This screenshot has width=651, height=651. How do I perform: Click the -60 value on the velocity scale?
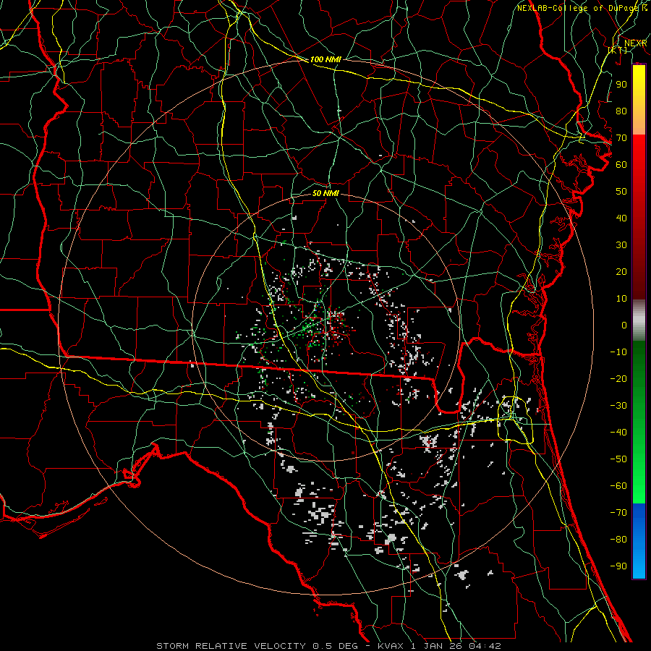click(618, 486)
